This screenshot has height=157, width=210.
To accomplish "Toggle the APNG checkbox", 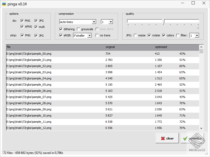I will [x=22, y=27].
